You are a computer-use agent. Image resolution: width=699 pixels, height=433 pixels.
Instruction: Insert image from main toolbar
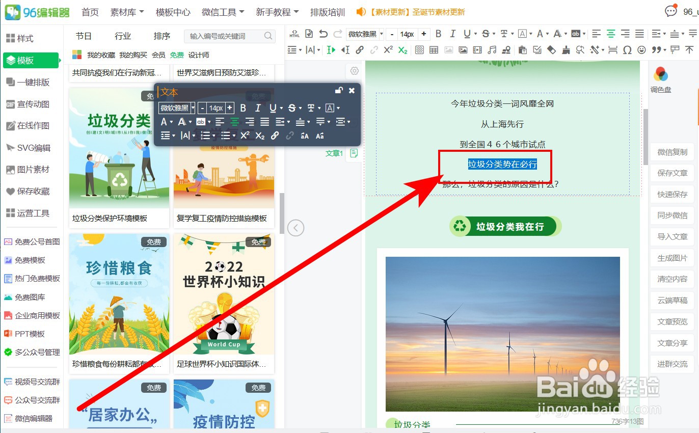(463, 50)
